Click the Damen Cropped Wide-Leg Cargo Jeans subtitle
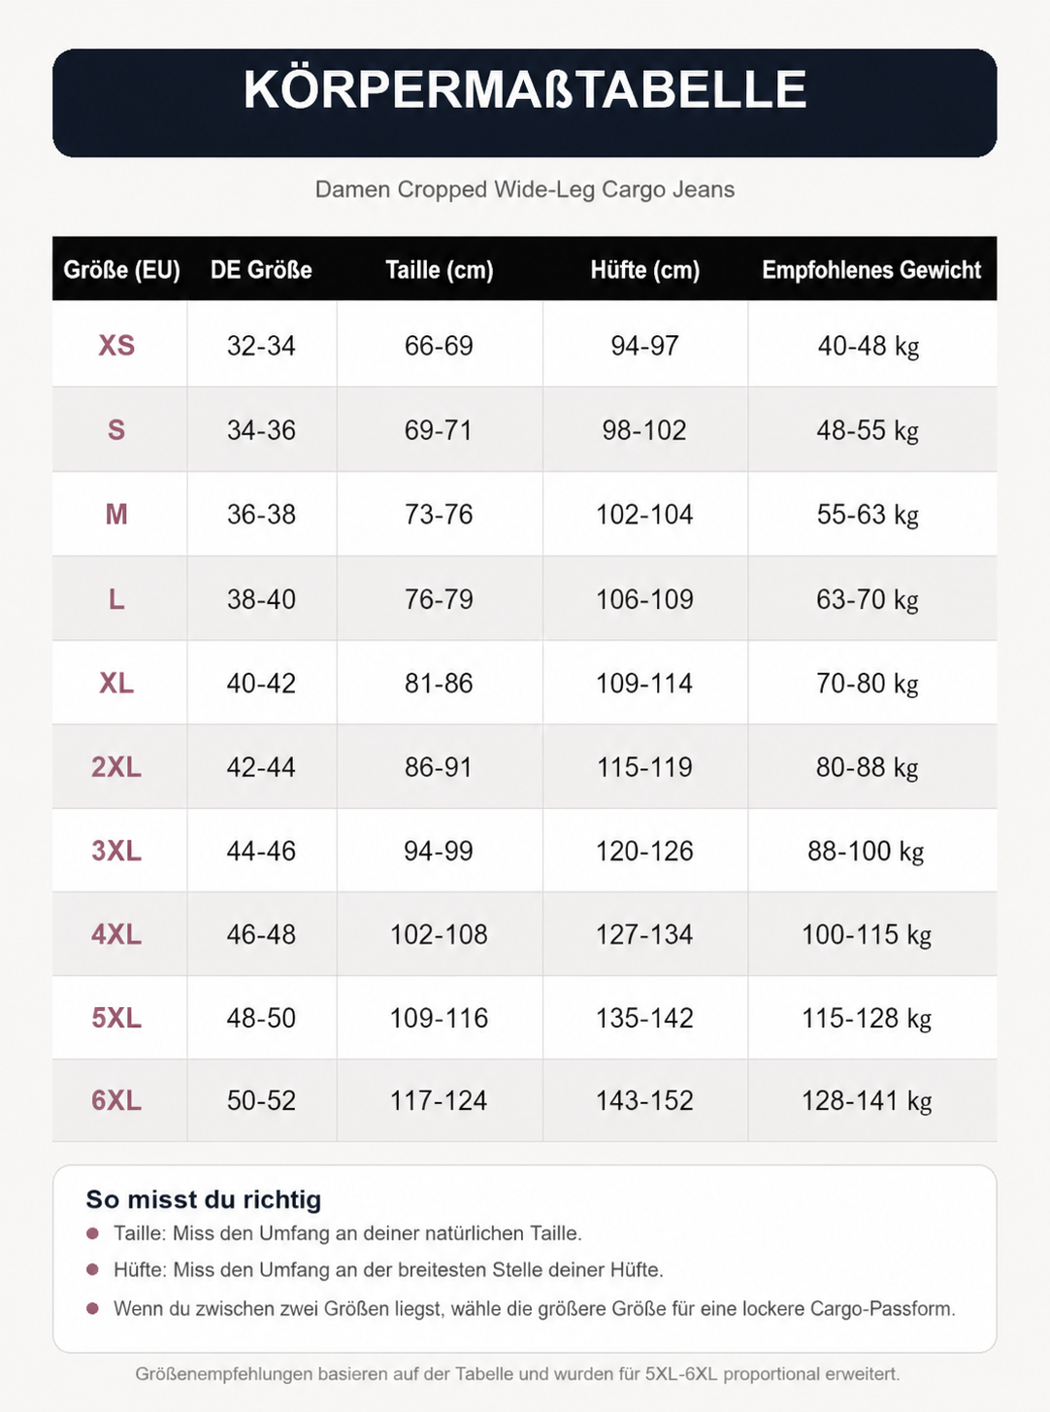Viewport: 1050px width, 1412px height. (524, 189)
